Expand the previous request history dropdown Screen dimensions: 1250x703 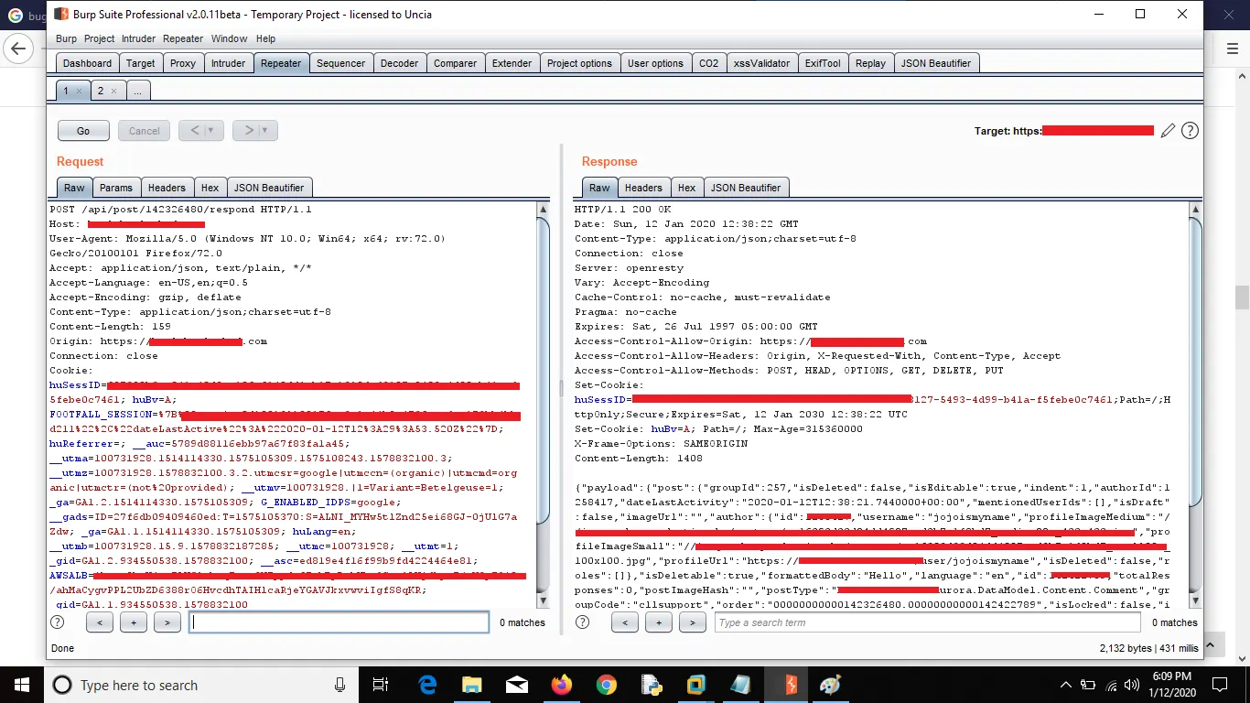[x=211, y=131]
